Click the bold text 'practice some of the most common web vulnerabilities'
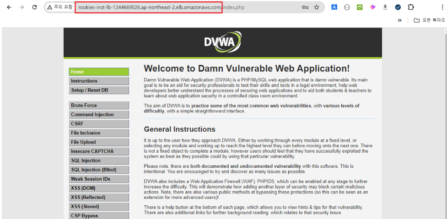This screenshot has width=447, height=219. pyautogui.click(x=251, y=106)
